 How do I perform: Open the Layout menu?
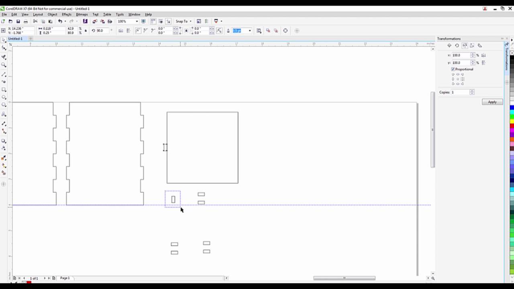38,14
